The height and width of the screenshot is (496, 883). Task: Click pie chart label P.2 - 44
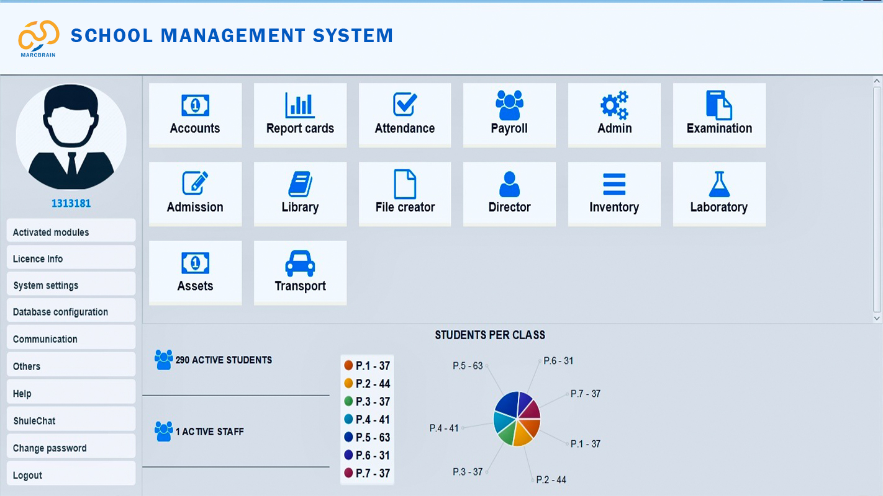551,480
